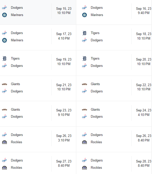Click the Dodgers logo in the Sep 24 game
Viewport: 152px width, 174px height.
84,117
